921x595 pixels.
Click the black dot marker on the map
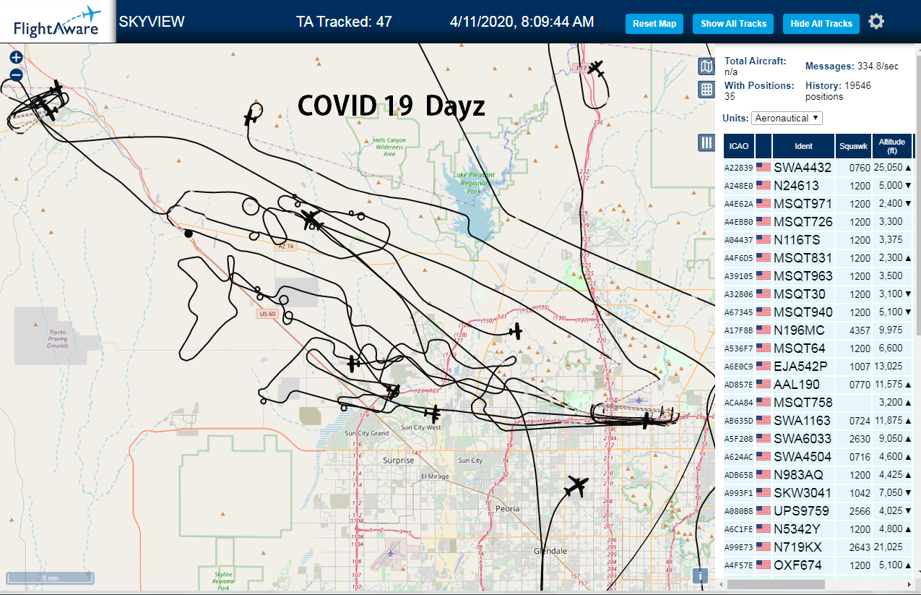[x=189, y=233]
